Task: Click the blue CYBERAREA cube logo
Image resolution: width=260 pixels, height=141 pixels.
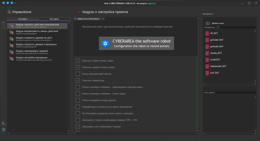Action: (105, 43)
